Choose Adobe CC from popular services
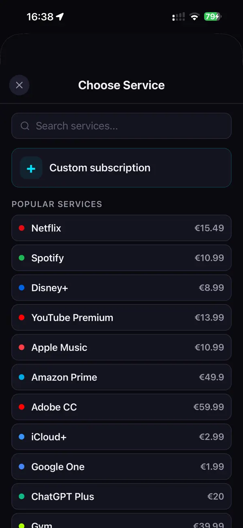The image size is (243, 528). click(122, 407)
